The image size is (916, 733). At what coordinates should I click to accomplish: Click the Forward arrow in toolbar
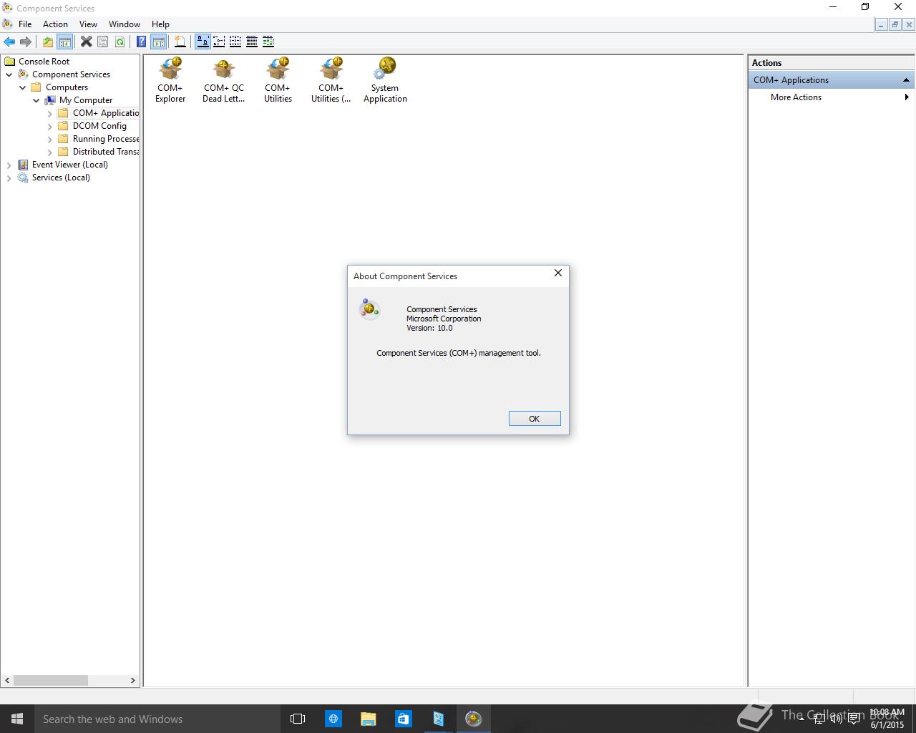26,42
